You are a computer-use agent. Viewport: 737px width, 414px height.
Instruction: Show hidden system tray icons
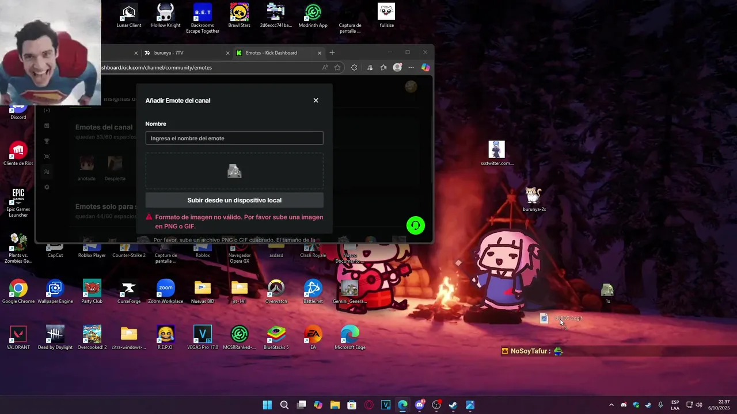tap(611, 405)
